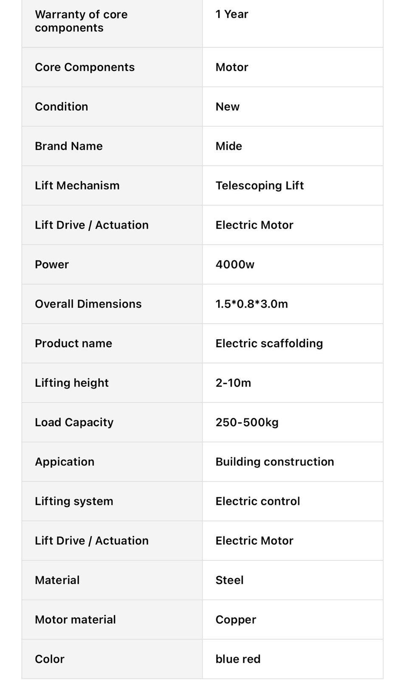Click the "Electric control" lifting system value

[x=258, y=501]
